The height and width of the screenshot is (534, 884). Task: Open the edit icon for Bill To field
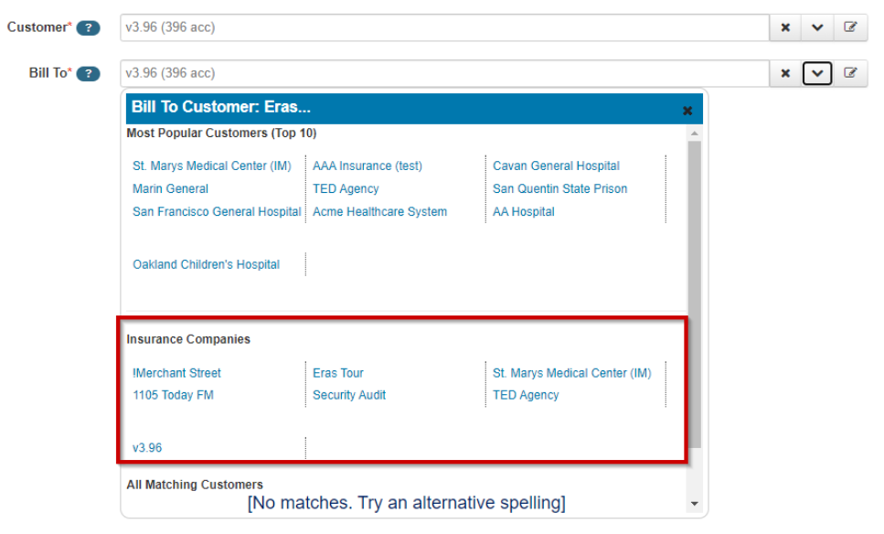[850, 73]
